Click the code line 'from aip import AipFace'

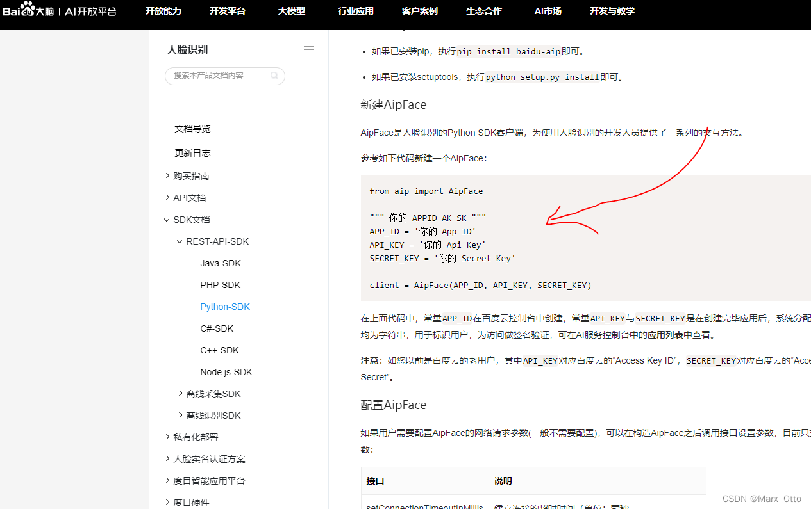(x=426, y=191)
